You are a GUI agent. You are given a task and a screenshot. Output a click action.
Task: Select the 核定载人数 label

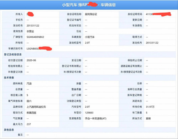[x=17, y=95]
